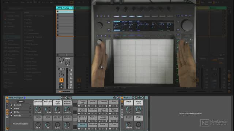Click the Send A knob

pos(61,60)
